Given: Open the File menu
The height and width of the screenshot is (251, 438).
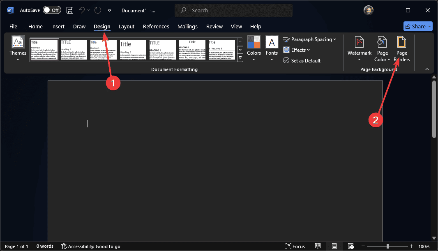Looking at the screenshot, I should pos(13,27).
